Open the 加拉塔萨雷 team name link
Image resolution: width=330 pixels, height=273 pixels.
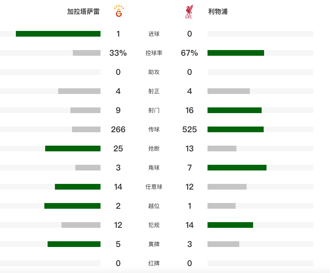(83, 12)
